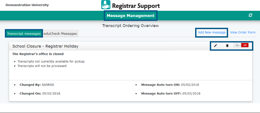Click the refresh icon in the green header
Viewport: 260px width, 113px height.
click(x=250, y=15)
